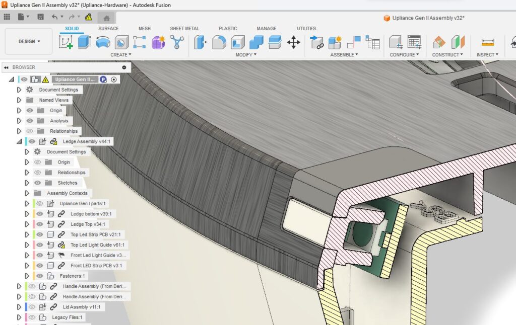Click the CONSTRUCT menu label
The height and width of the screenshot is (325, 516).
pos(447,54)
